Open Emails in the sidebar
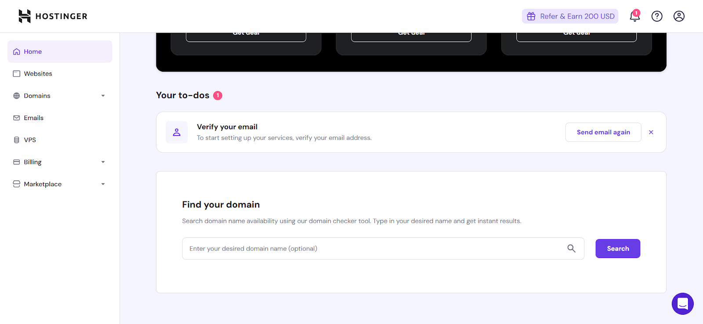Screen dimensions: 703x324 point(60,118)
